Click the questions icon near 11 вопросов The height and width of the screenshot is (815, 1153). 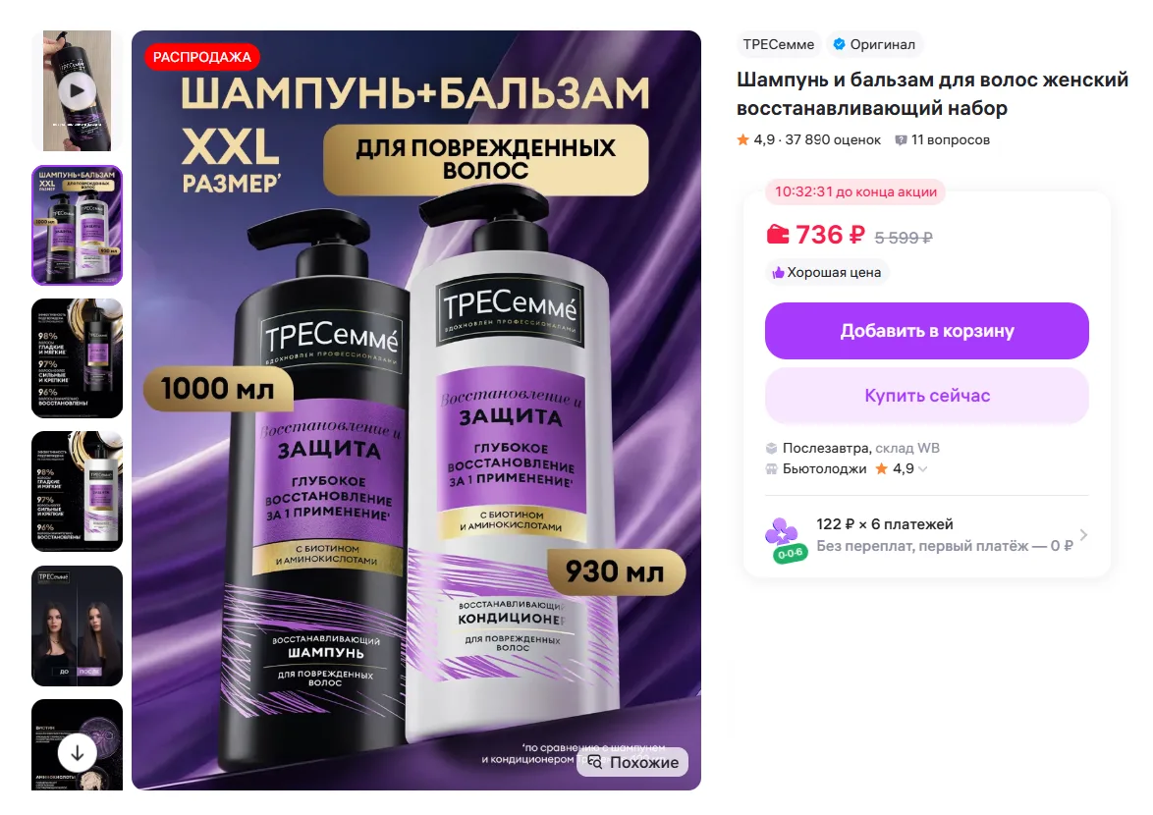tap(901, 140)
